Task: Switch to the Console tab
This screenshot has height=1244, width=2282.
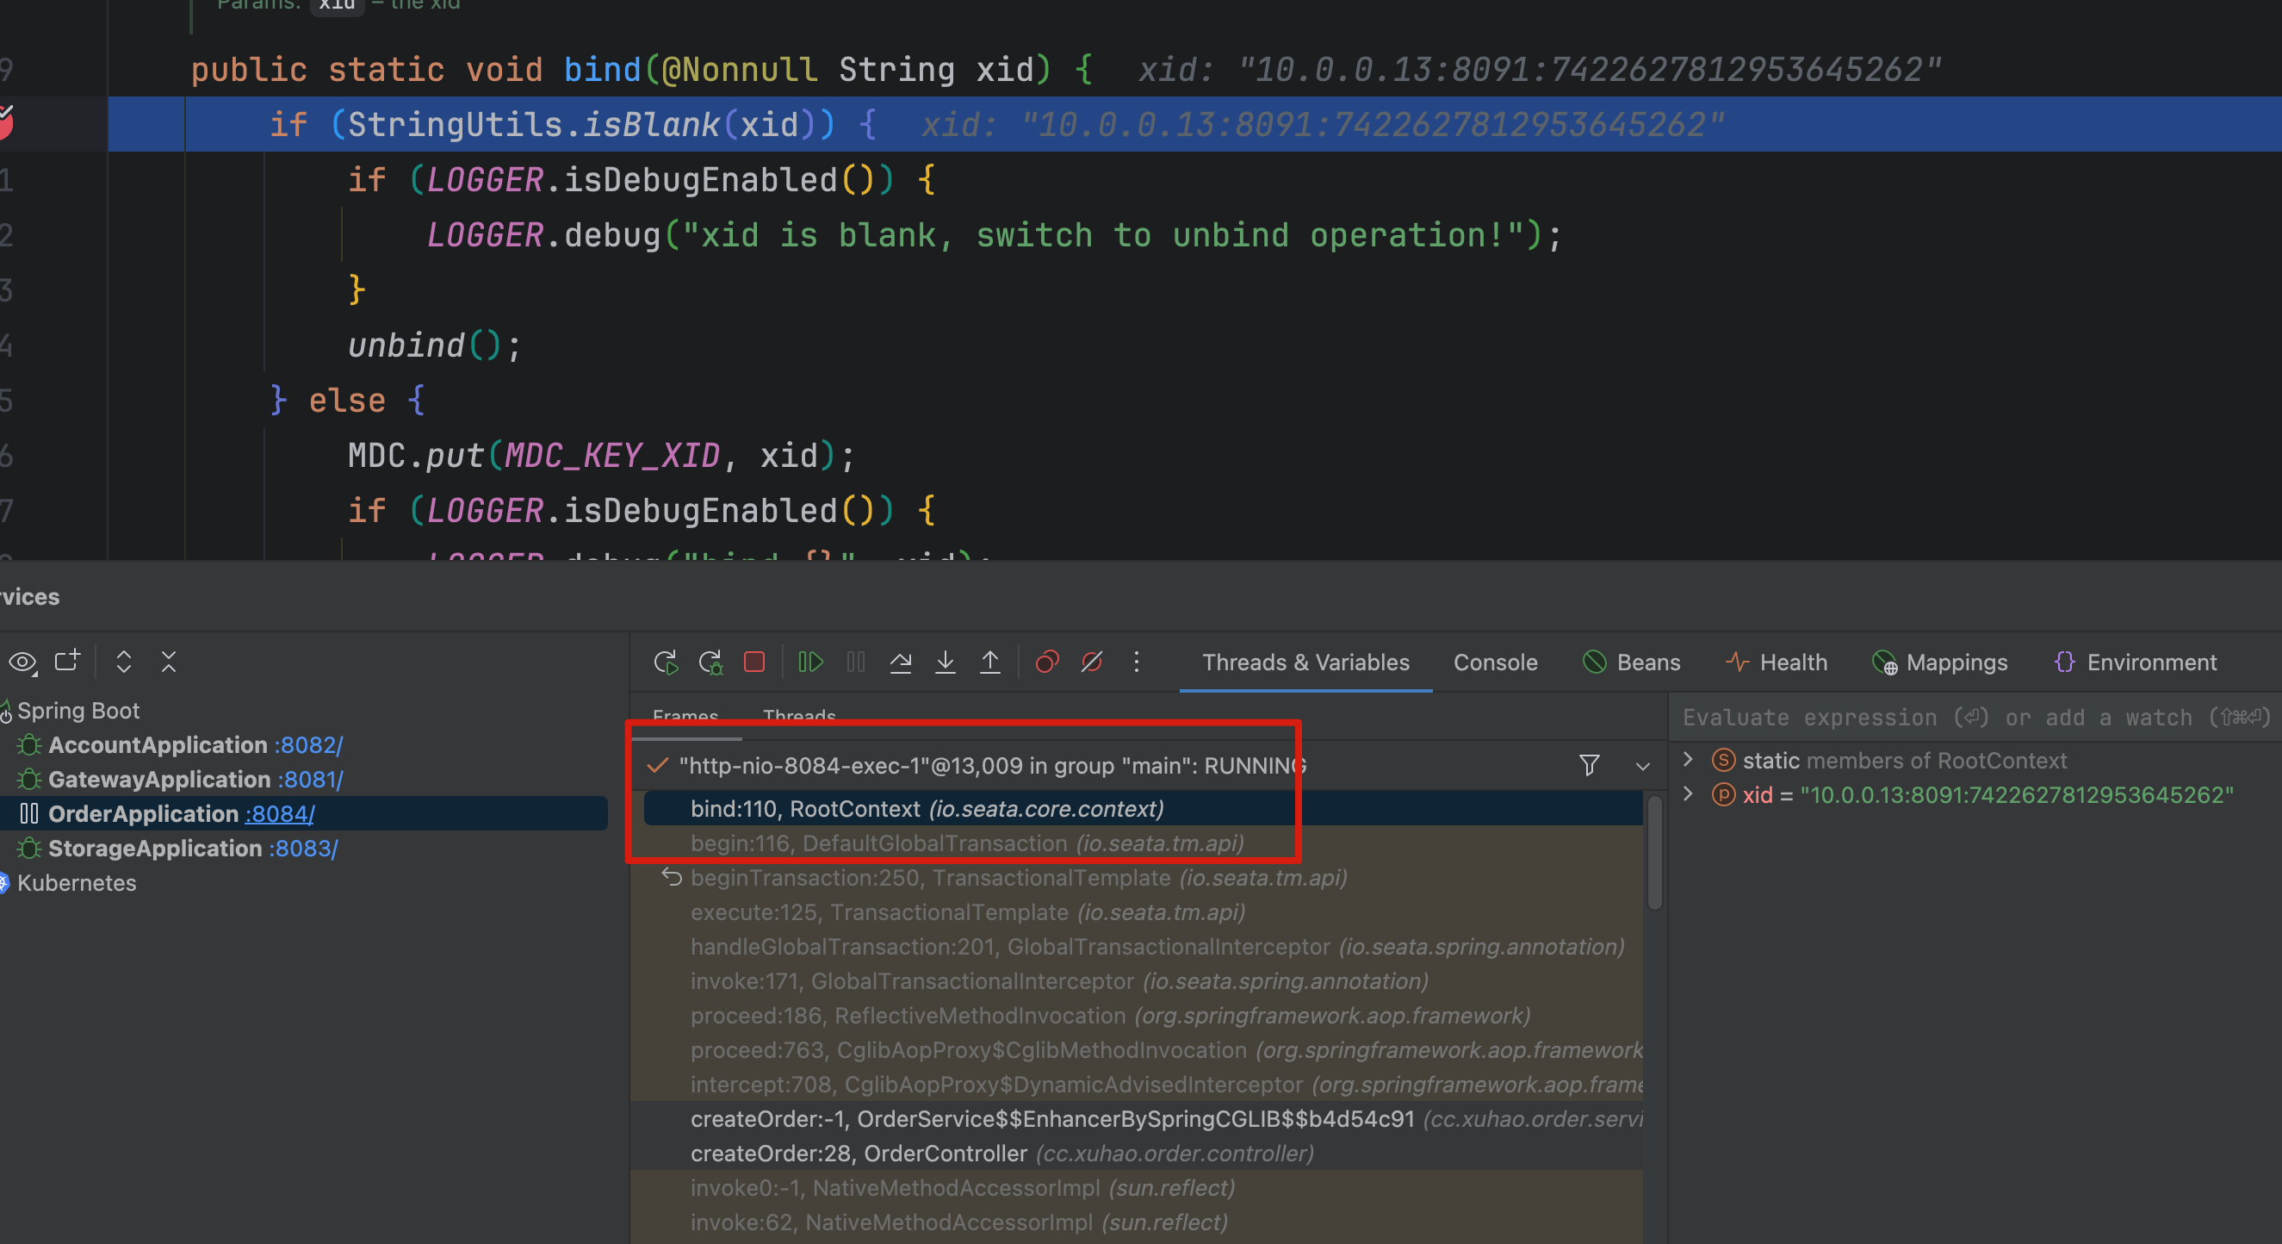Action: [1494, 662]
